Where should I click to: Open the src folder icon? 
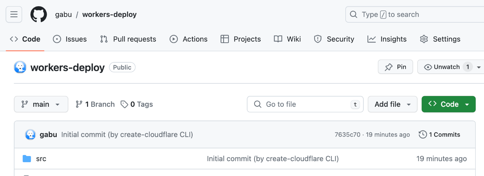[27, 159]
